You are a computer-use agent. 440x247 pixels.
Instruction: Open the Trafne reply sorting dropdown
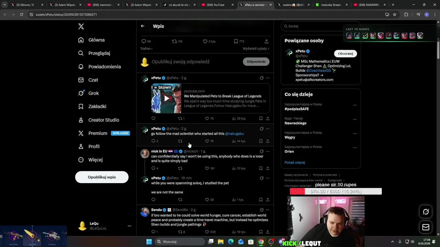tap(146, 49)
